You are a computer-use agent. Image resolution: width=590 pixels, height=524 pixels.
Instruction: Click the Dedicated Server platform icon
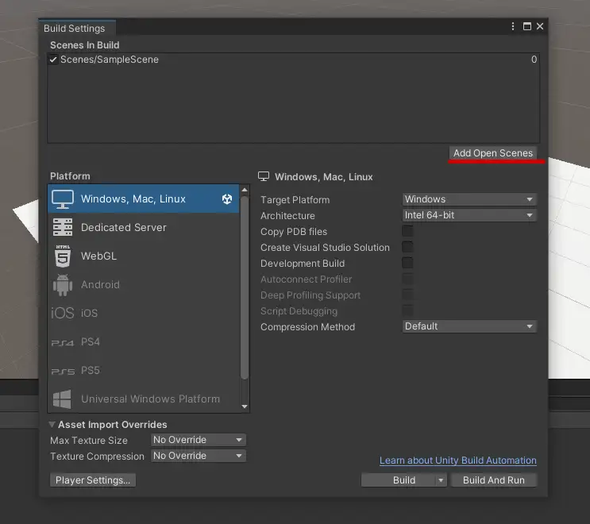tap(63, 227)
